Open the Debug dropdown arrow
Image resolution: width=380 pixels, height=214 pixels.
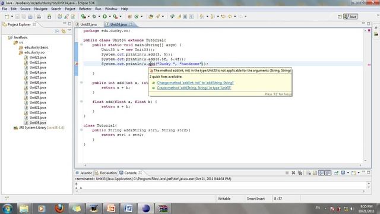[x=99, y=17]
